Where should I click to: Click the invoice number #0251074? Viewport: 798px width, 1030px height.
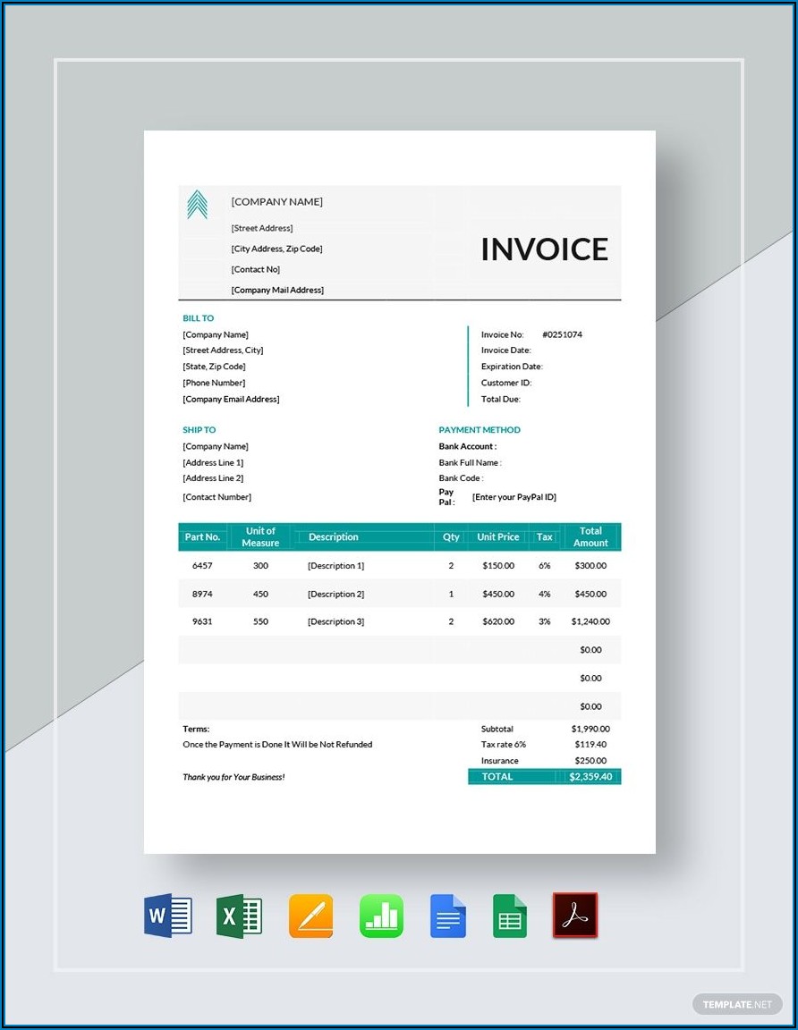pos(562,334)
